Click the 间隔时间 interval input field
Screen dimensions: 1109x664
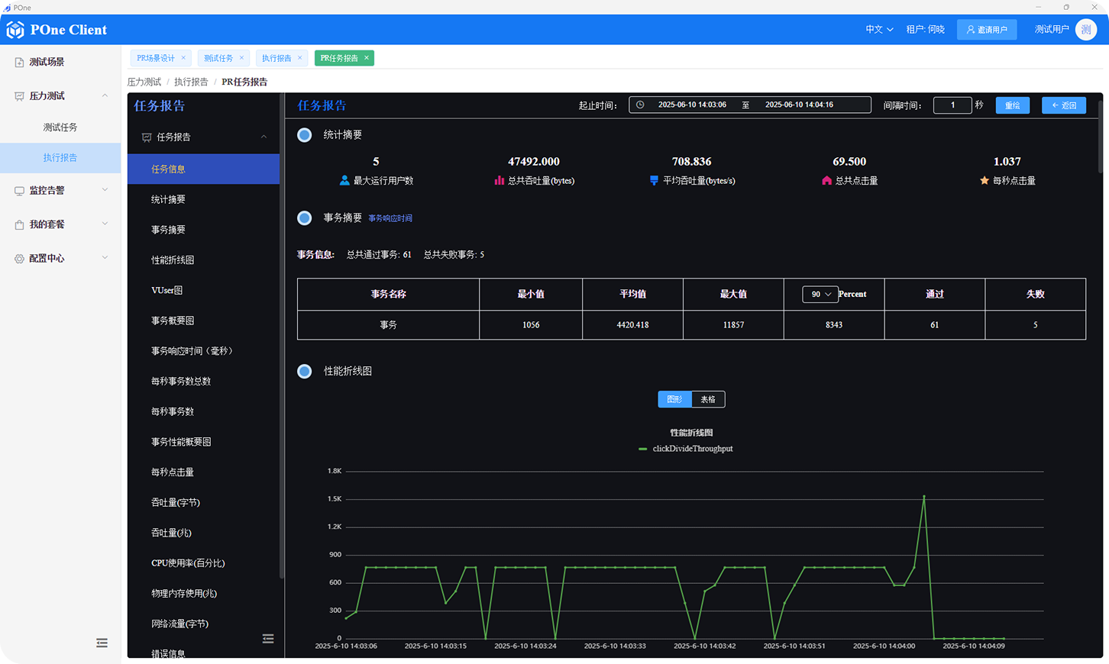[x=952, y=105]
